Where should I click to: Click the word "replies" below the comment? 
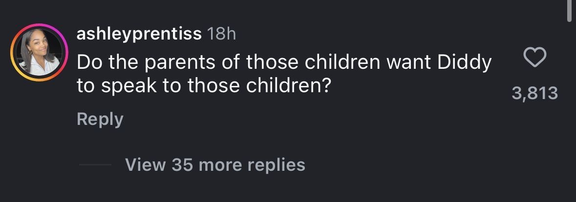(x=276, y=164)
